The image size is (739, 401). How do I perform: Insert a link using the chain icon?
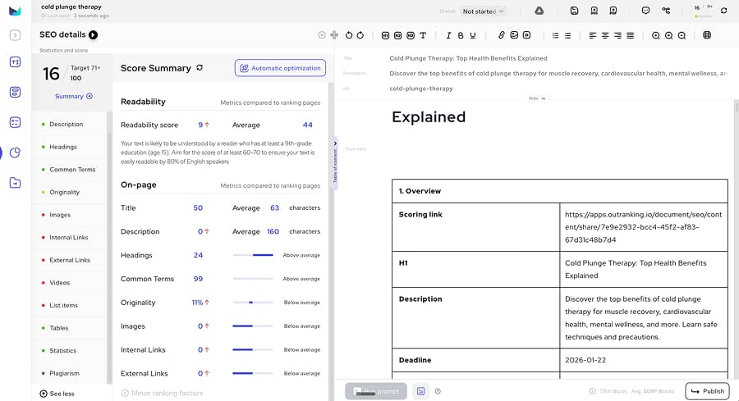[502, 35]
